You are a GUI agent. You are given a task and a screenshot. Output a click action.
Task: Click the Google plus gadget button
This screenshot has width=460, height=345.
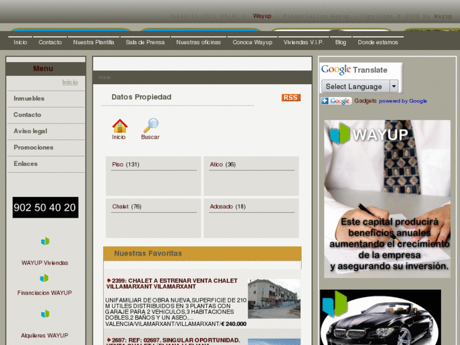[336, 101]
